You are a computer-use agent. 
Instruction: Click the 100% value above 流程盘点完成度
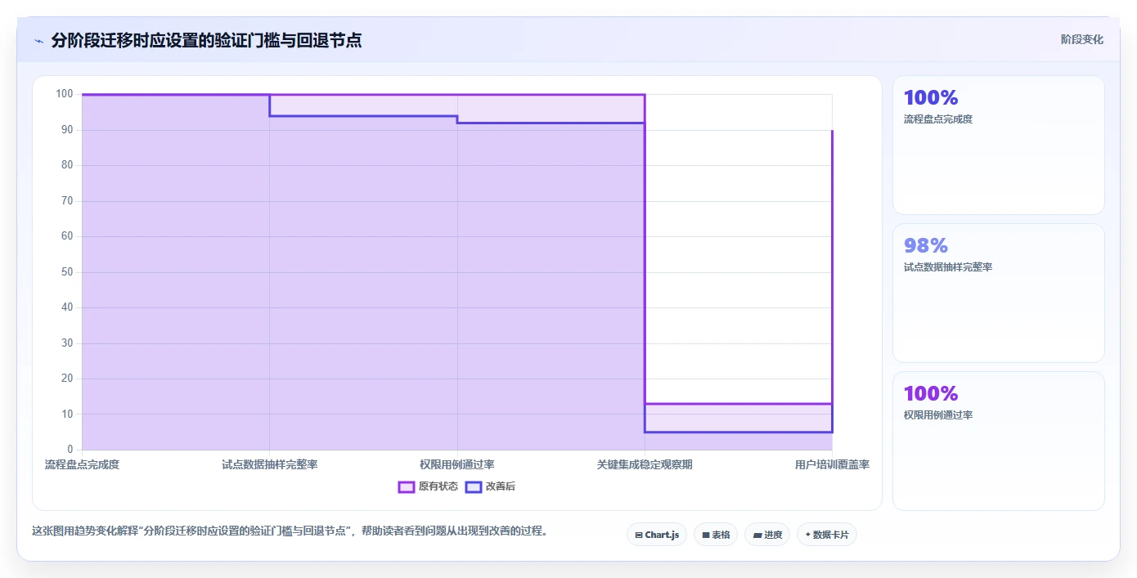(x=931, y=97)
